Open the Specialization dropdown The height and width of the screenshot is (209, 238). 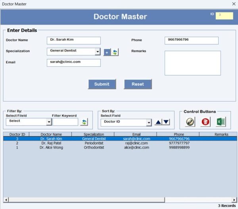coord(98,52)
